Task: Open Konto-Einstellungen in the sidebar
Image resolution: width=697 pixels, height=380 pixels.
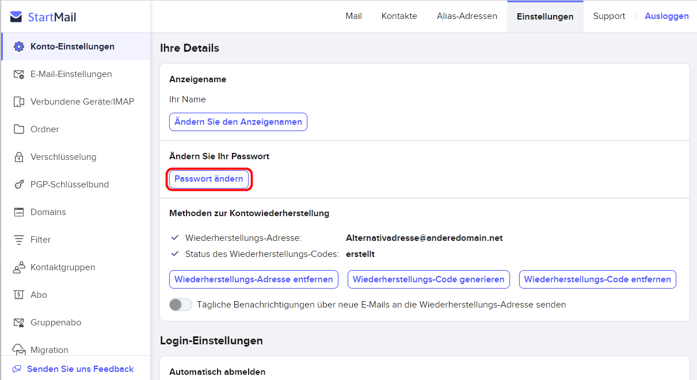Action: [x=75, y=47]
